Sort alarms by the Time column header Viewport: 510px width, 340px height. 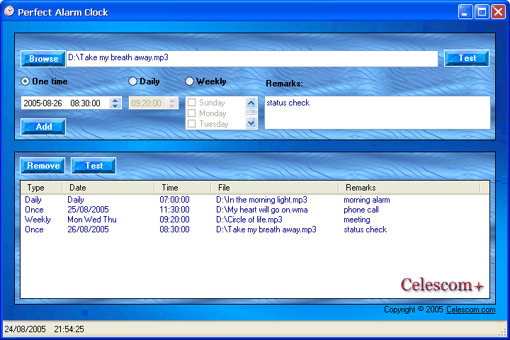tap(182, 188)
